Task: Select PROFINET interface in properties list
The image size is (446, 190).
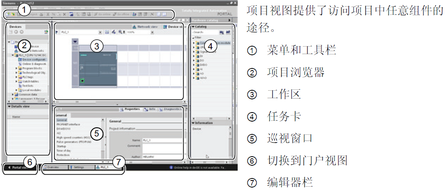Action: tap(68, 124)
